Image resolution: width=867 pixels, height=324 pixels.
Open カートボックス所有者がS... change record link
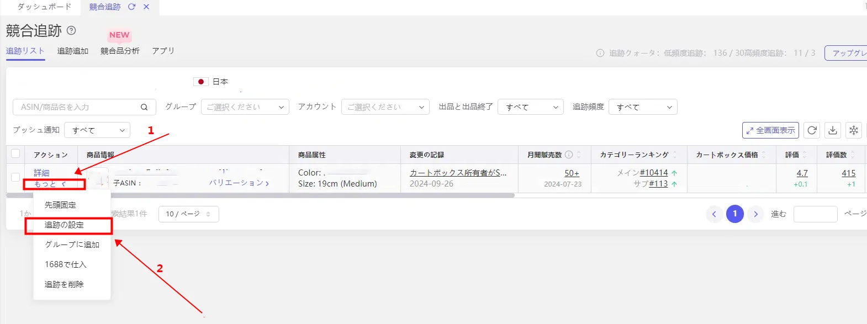458,173
